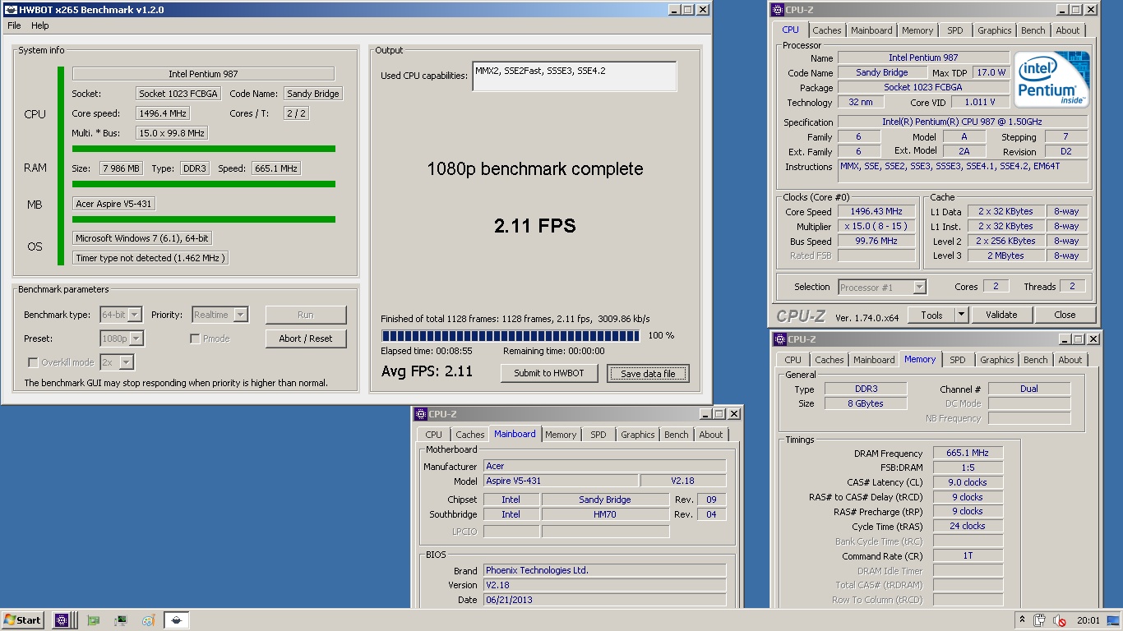Open Memory tab in top CPU-Z window
The width and height of the screenshot is (1123, 631).
click(917, 30)
